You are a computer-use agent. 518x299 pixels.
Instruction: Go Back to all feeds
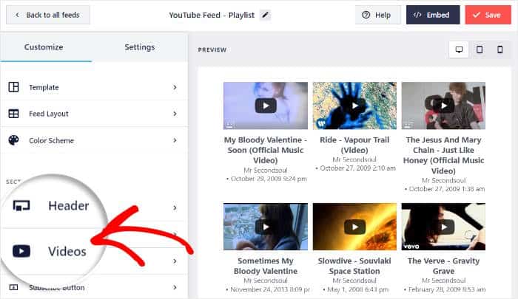click(47, 15)
